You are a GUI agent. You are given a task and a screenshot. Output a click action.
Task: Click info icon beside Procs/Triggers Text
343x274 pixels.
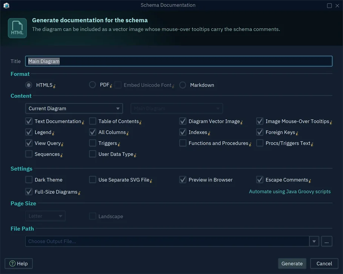pos(312,145)
